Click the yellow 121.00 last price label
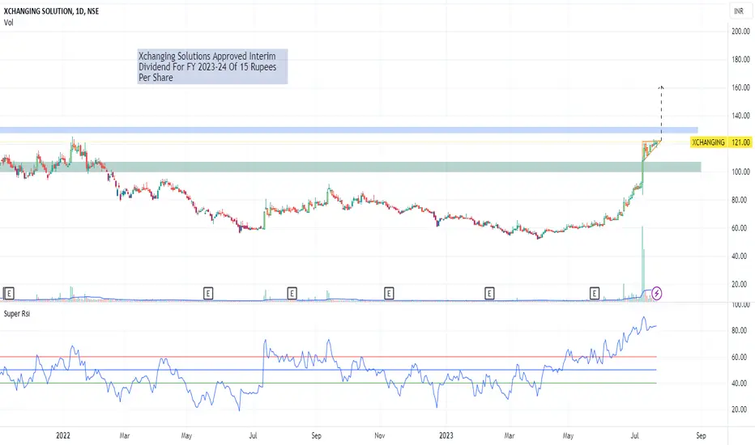The width and height of the screenshot is (755, 445). point(740,142)
